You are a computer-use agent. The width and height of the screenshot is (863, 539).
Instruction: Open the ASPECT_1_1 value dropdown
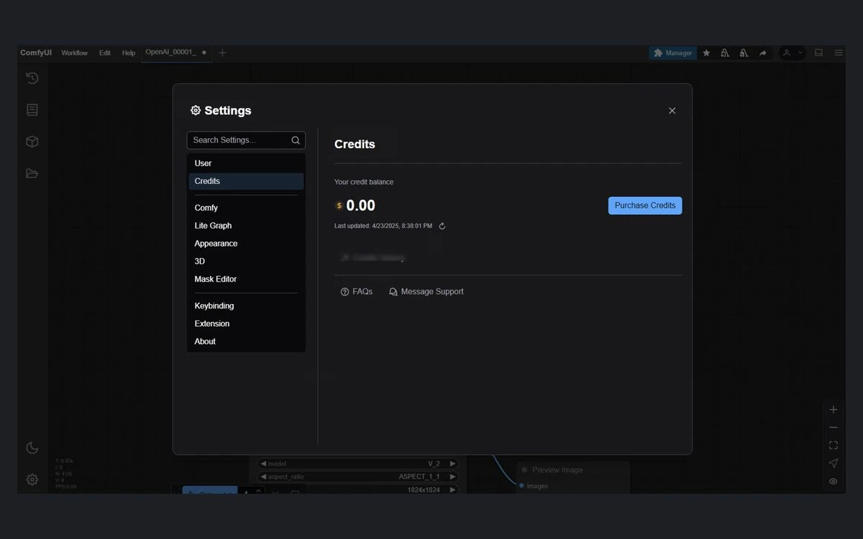coord(419,477)
